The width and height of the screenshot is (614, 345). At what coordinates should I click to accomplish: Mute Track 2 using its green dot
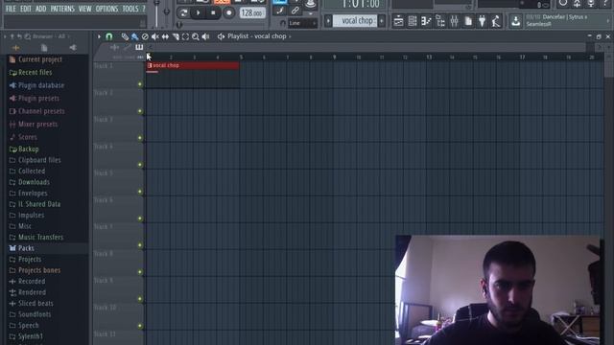pos(140,111)
